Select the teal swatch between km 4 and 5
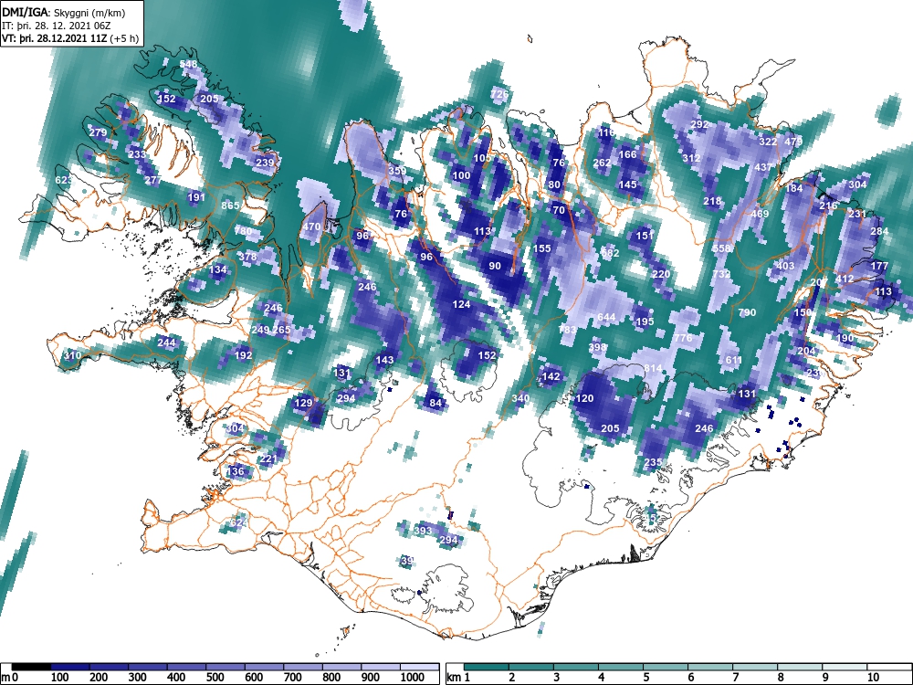The width and height of the screenshot is (913, 685). [x=621, y=667]
